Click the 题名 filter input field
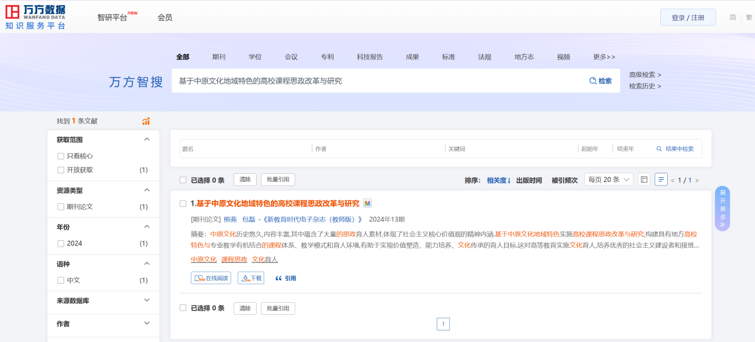755x342 pixels. click(x=245, y=148)
